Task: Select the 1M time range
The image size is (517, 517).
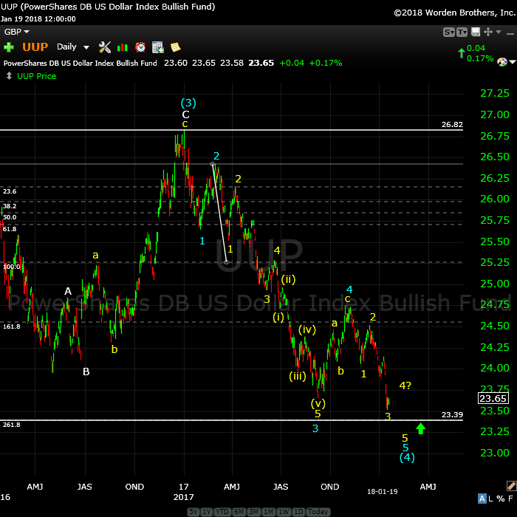Action: coord(268,512)
